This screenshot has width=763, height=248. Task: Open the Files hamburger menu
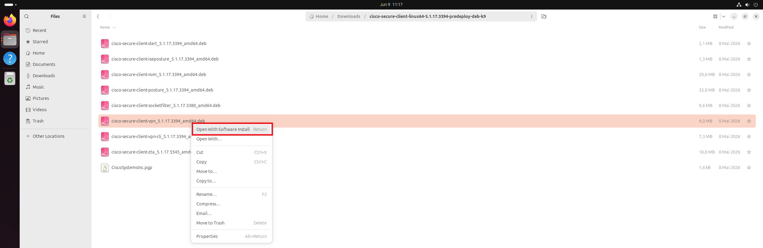[x=84, y=16]
